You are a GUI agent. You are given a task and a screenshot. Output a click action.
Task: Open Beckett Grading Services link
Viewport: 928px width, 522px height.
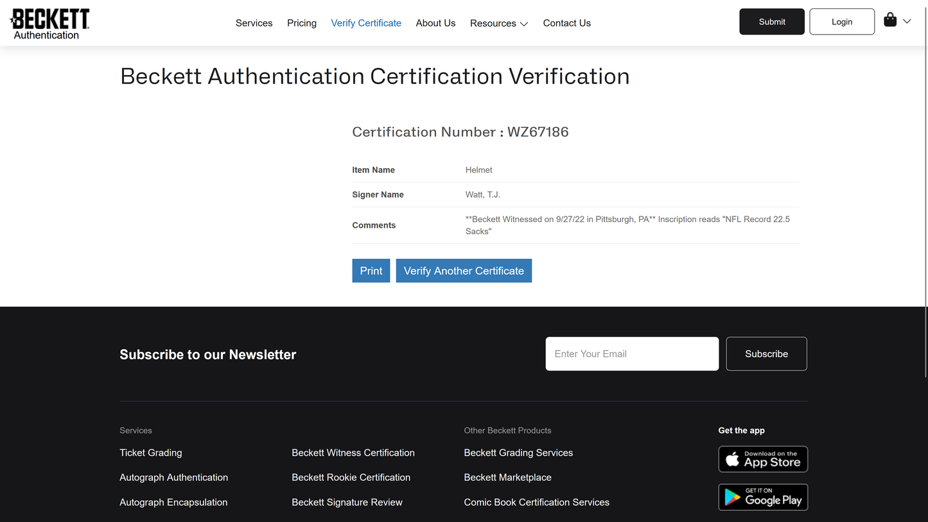click(519, 453)
